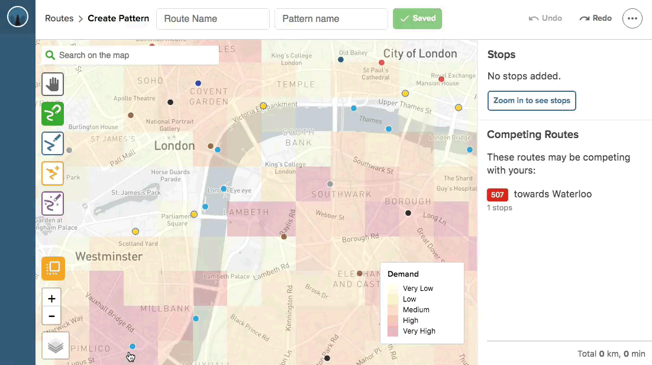Click the gray stop above Southwark label
The width and height of the screenshot is (652, 365).
click(330, 184)
